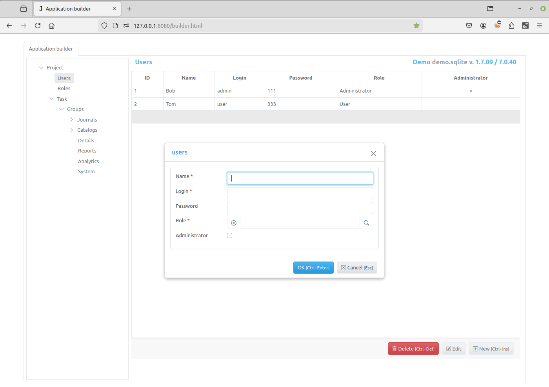Viewport: 549px width, 387px height.
Task: Confirm the users dialog with OK
Action: 313,267
